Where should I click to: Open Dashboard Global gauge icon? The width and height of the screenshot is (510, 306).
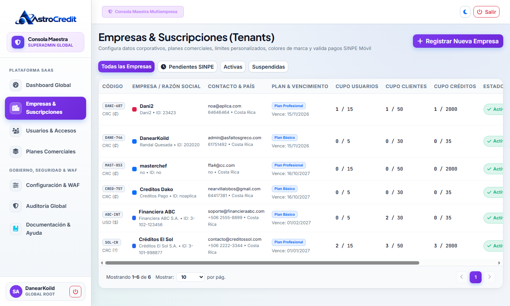tap(16, 85)
